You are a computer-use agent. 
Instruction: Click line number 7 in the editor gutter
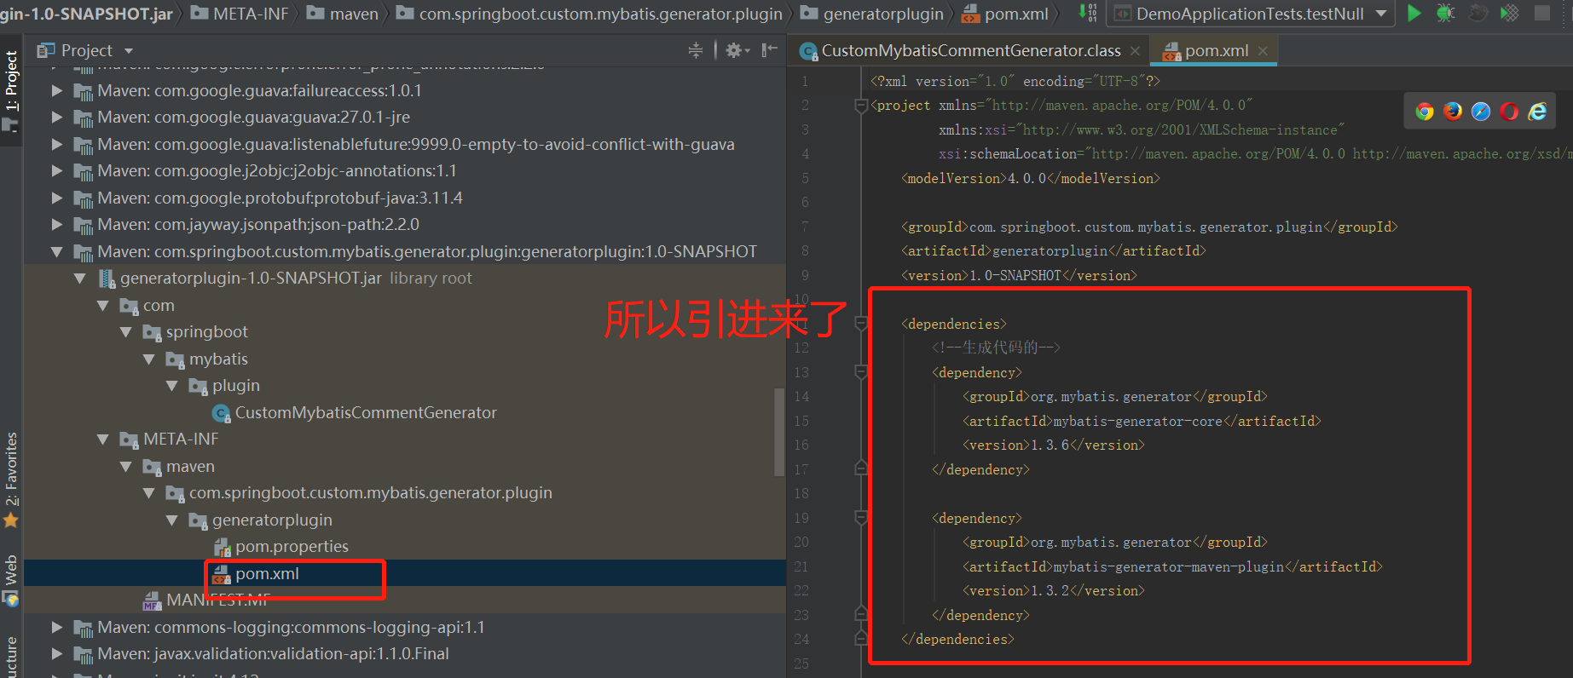(805, 227)
